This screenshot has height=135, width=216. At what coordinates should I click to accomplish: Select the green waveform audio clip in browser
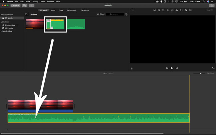[76, 24]
